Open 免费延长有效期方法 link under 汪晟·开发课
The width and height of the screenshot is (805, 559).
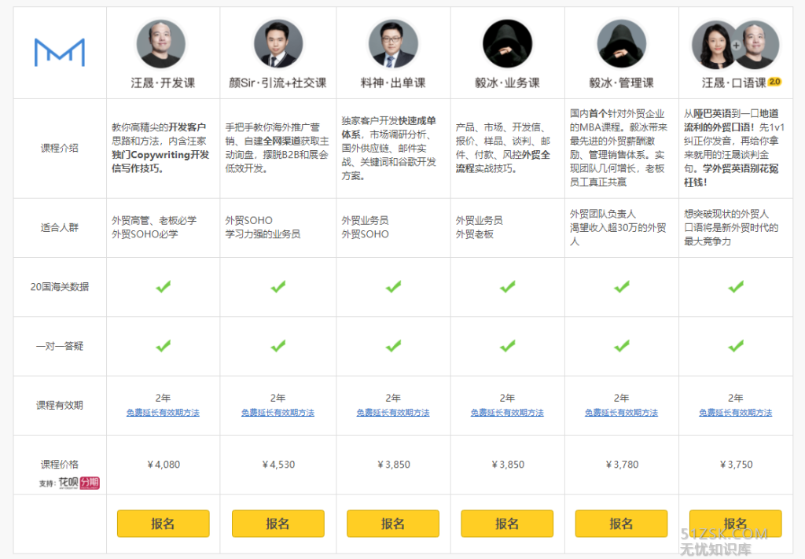coord(163,413)
